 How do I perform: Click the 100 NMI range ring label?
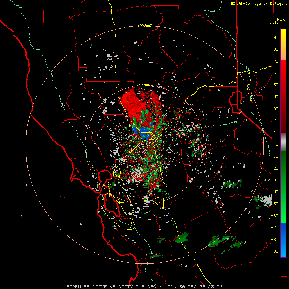pos(144,26)
